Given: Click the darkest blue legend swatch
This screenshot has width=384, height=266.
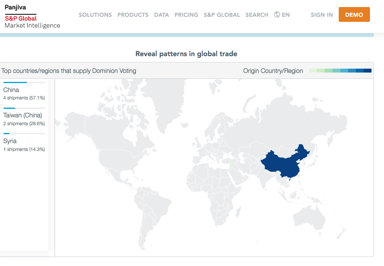Looking at the screenshot, I should (x=368, y=71).
